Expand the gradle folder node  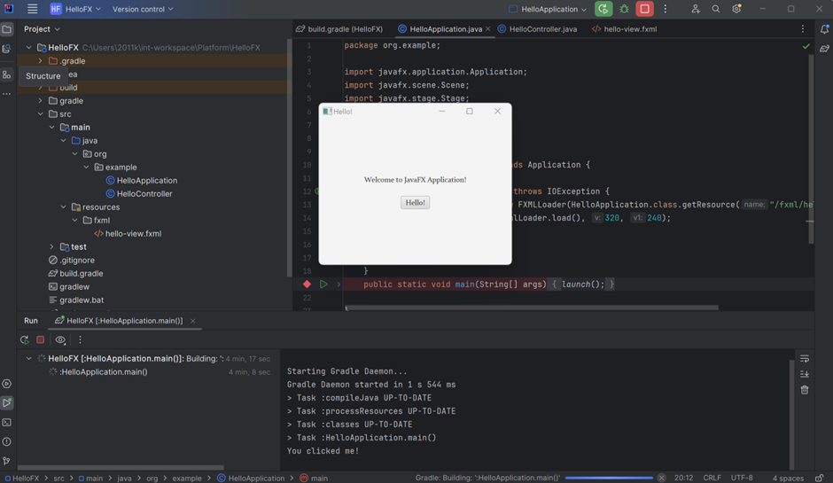pyautogui.click(x=41, y=101)
